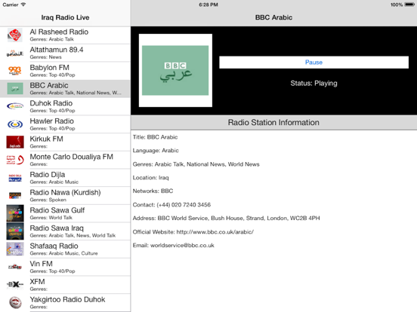Choose Radio Sawa Gulf title

57,210
